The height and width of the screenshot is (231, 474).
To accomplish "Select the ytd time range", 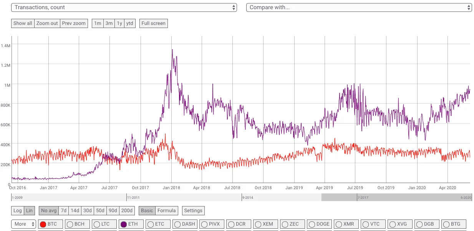I will [130, 23].
